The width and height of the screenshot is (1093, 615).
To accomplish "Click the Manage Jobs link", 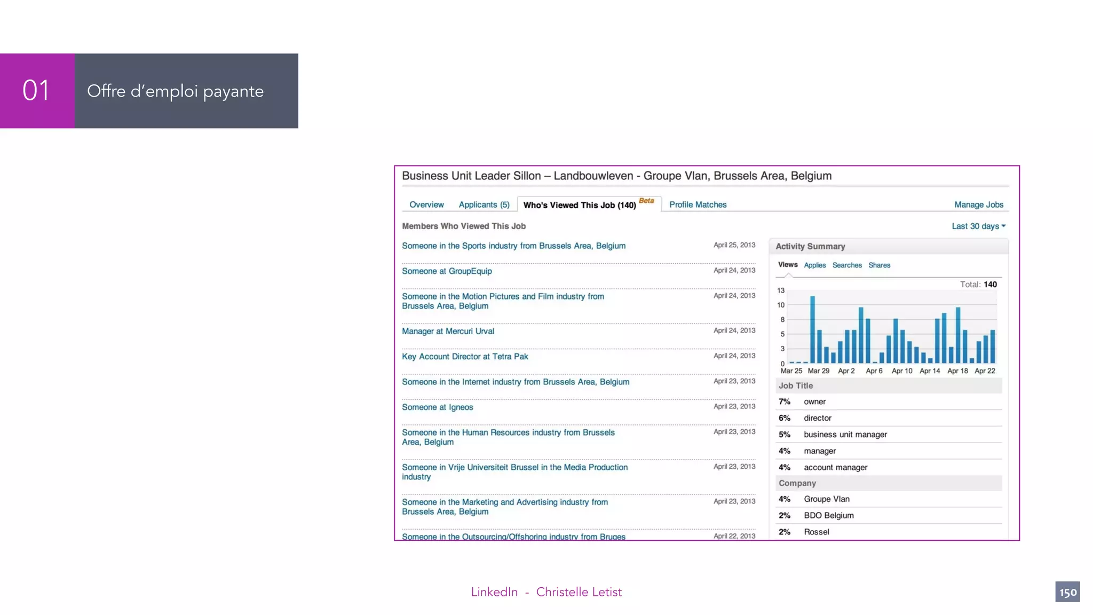I will tap(978, 204).
